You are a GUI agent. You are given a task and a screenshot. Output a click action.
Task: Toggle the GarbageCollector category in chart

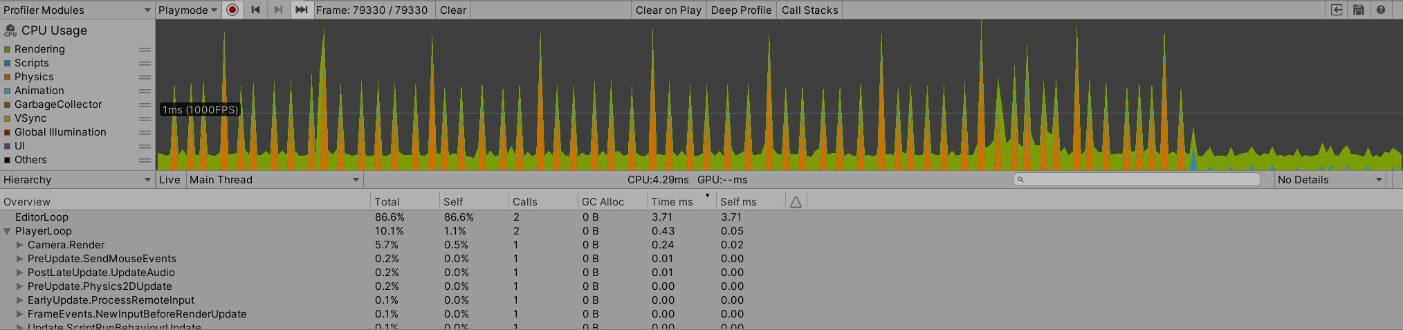coord(7,104)
